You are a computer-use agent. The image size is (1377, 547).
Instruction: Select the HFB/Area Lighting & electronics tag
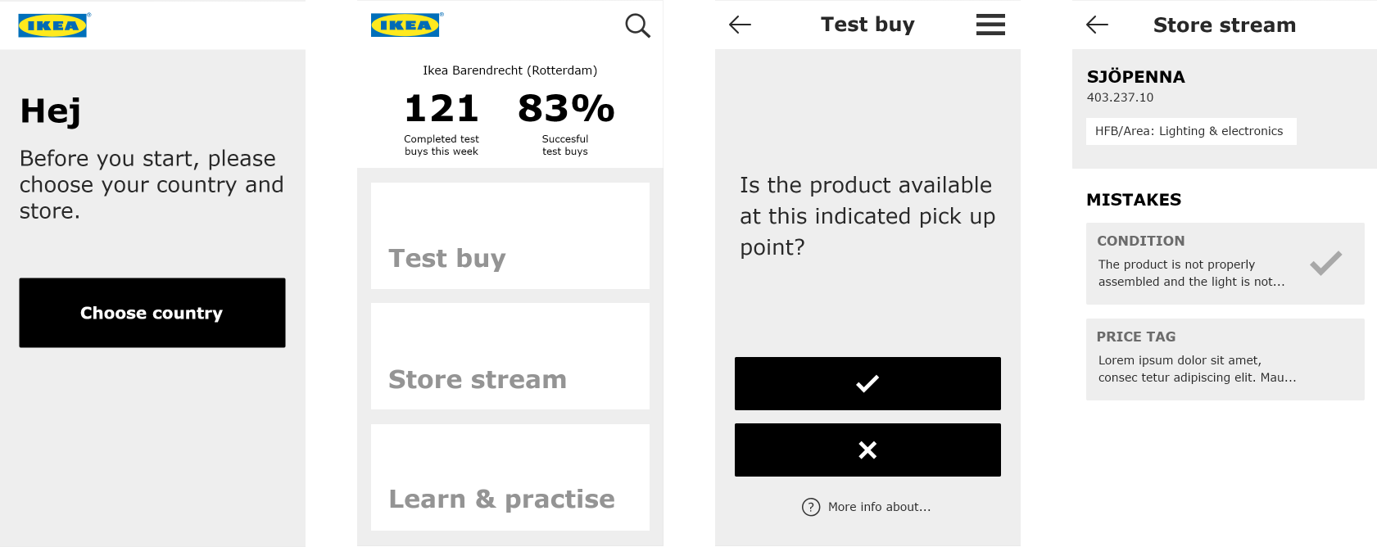[x=1190, y=131]
